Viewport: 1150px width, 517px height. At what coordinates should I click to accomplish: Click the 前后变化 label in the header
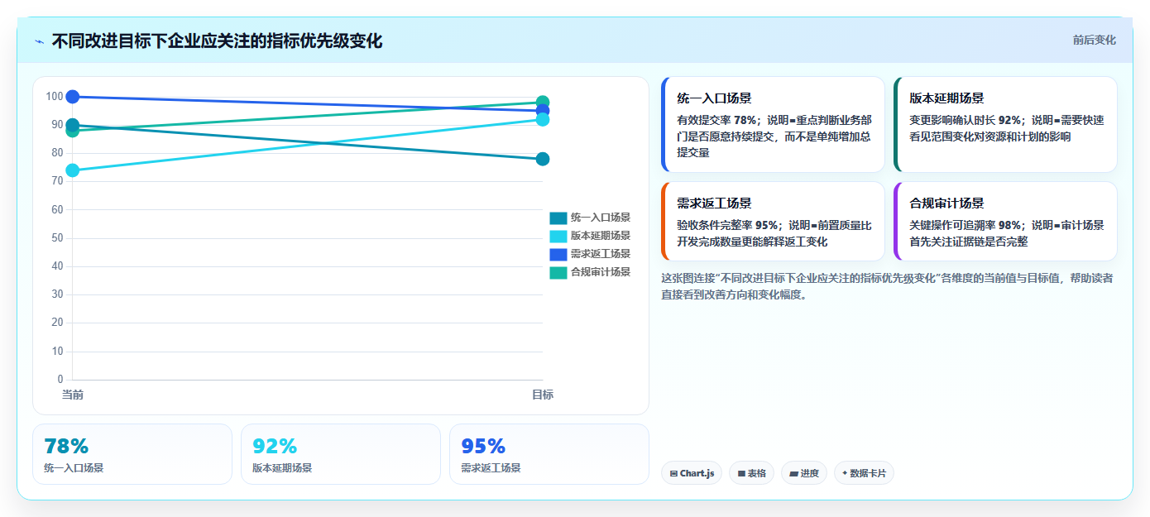point(1094,40)
